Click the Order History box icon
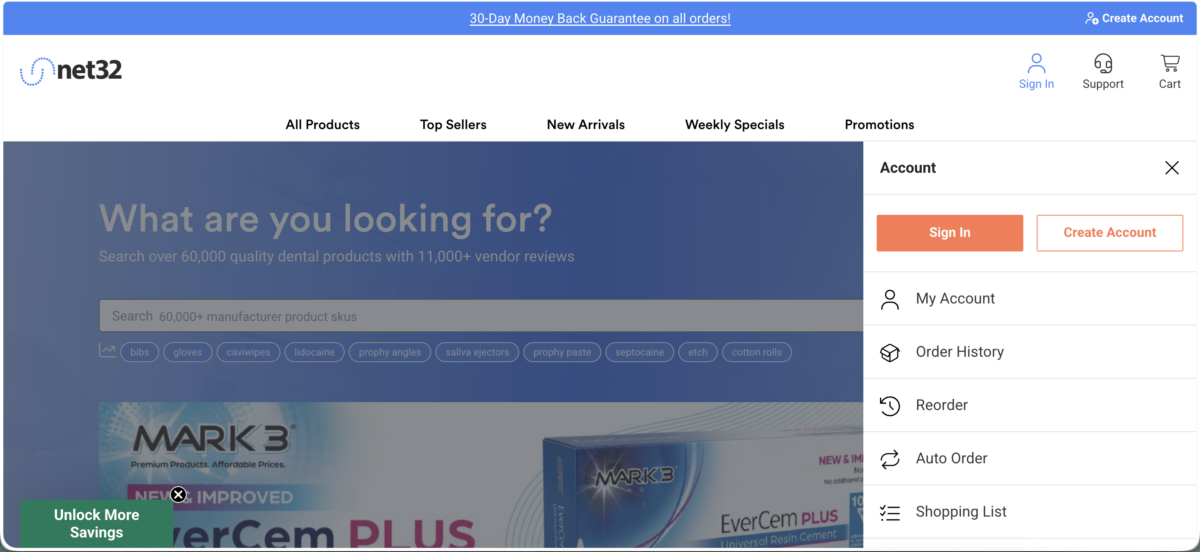1200x552 pixels. pyautogui.click(x=889, y=352)
